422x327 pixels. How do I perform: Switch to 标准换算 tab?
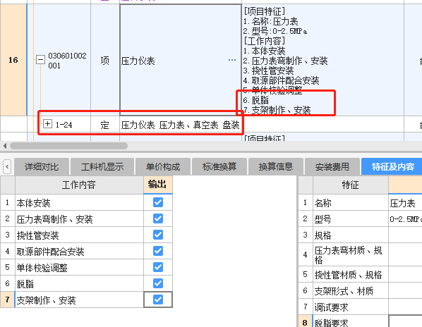click(219, 166)
